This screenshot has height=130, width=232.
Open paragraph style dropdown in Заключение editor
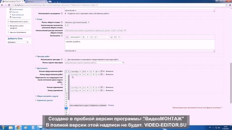75,37
